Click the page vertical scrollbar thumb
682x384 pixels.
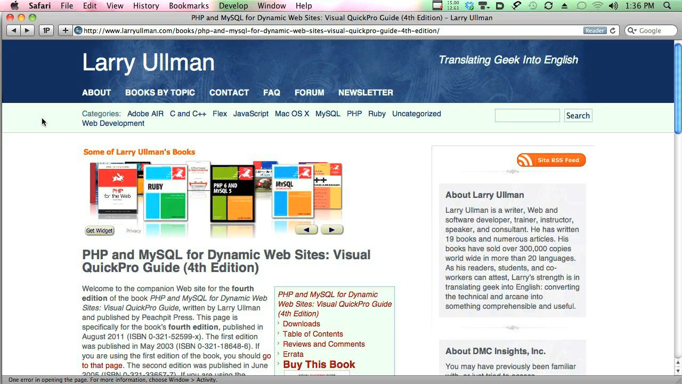[678, 88]
